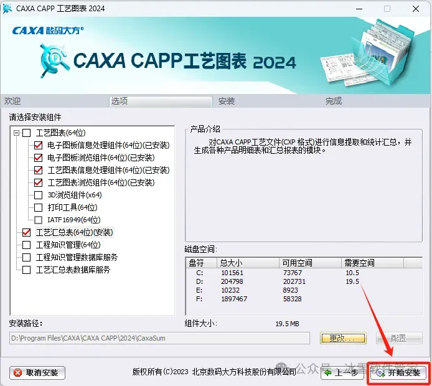The image size is (432, 386).
Task: Select 电子图板浏览组件(64位)(已安装) label
Action: (101, 158)
